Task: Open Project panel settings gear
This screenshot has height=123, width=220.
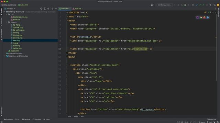Action: tap(52, 9)
